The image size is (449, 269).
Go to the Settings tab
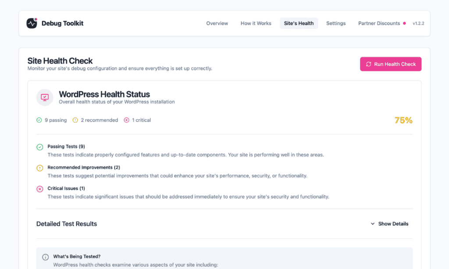pos(336,24)
